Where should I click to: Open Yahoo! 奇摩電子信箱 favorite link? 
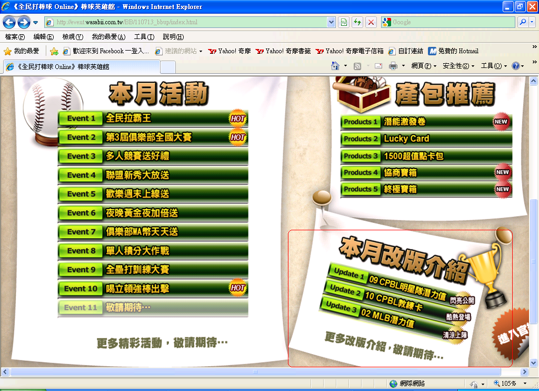350,51
